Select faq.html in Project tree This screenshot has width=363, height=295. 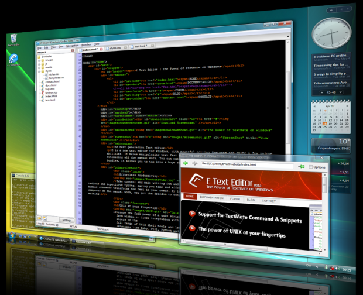point(48,89)
